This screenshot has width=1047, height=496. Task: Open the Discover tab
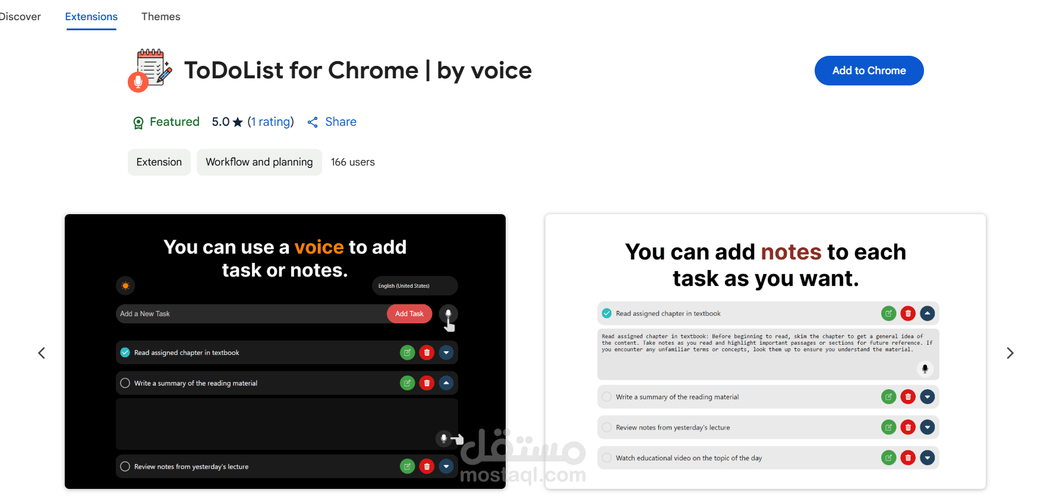tap(20, 17)
